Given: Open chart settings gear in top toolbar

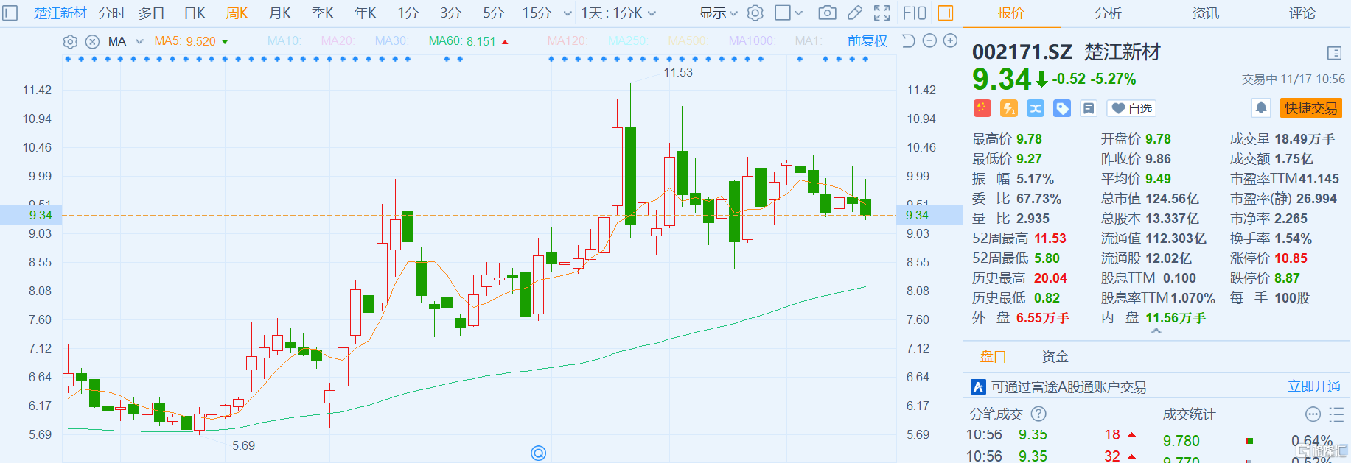Looking at the screenshot, I should click(x=755, y=13).
